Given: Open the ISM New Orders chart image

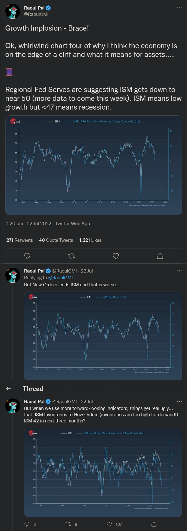Looking at the screenshot, I should click(103, 336).
